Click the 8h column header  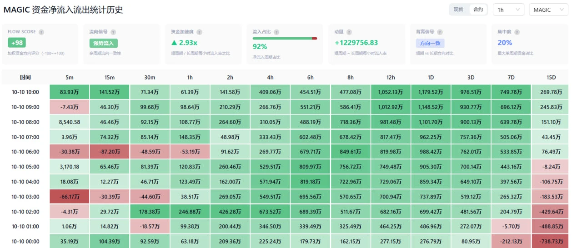pyautogui.click(x=350, y=77)
